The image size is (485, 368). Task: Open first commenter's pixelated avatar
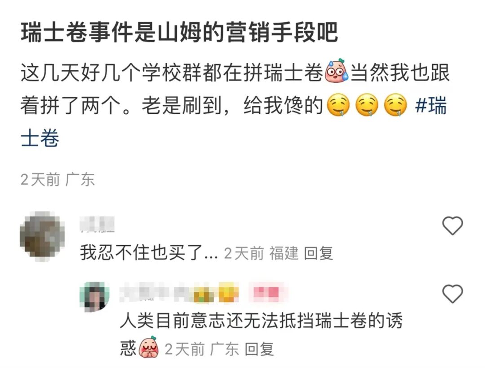(42, 236)
